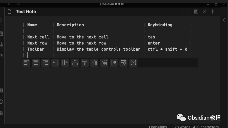228x128 pixels.
Task: Maximize the Obsidian window
Action: 216,4
